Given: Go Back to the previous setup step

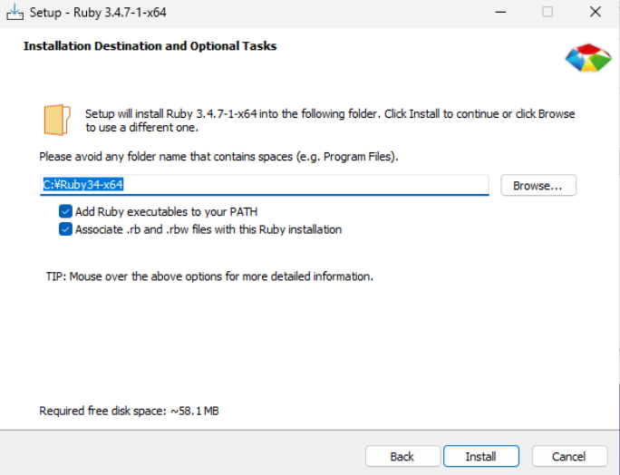Looking at the screenshot, I should coord(402,456).
